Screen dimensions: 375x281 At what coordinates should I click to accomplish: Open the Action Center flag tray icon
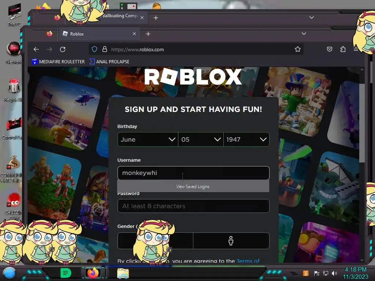coord(317,273)
